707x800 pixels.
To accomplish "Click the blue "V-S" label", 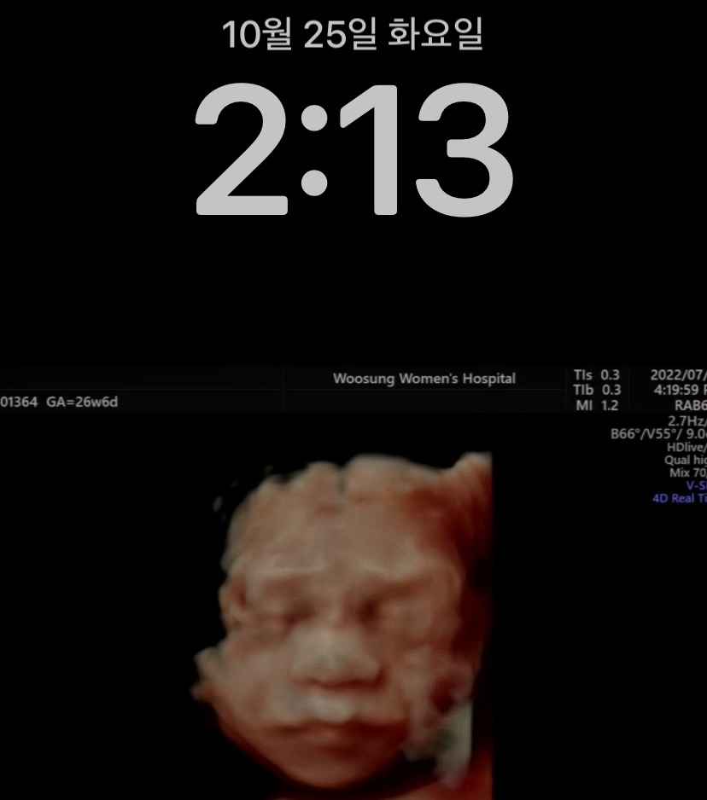I will (696, 486).
